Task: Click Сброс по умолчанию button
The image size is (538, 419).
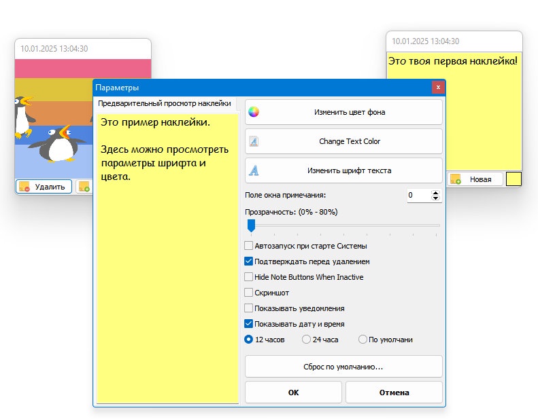Action: click(343, 367)
